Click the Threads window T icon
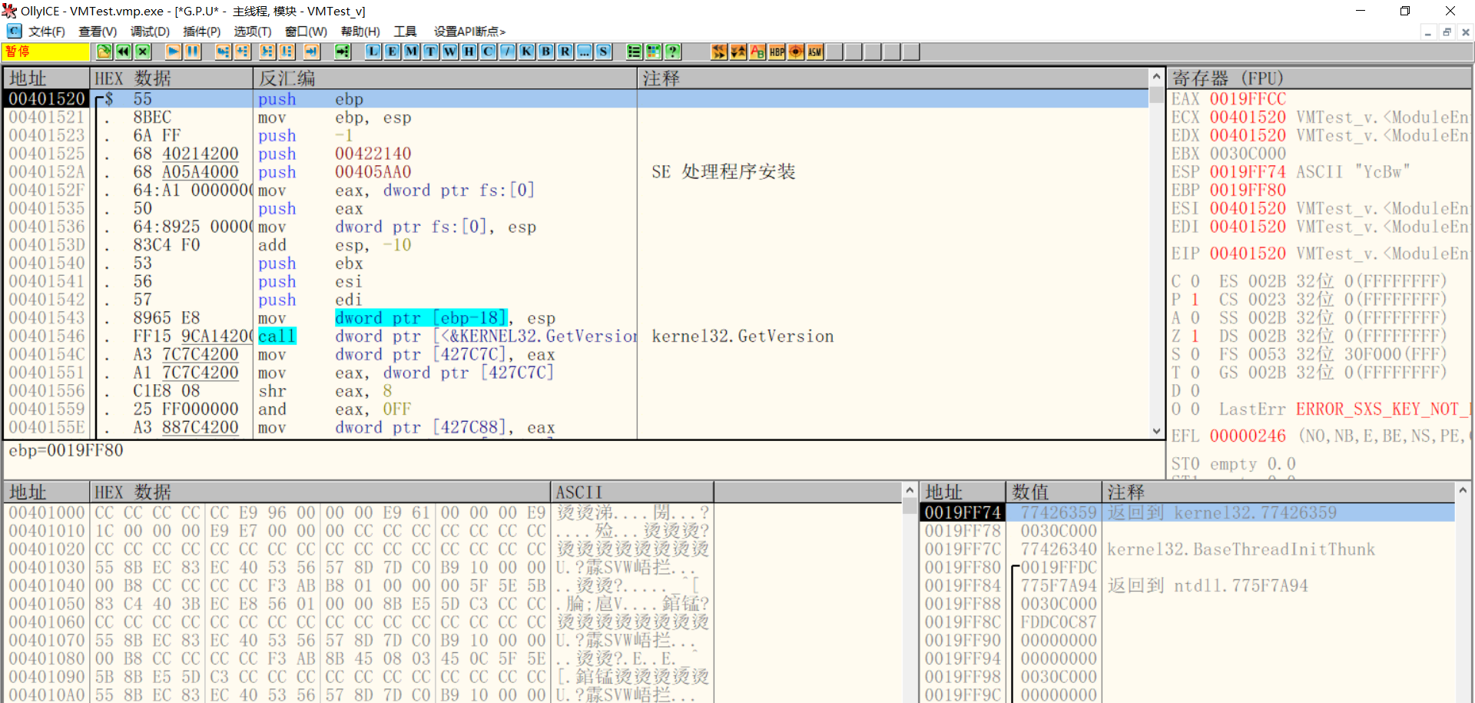The height and width of the screenshot is (703, 1475). pos(430,51)
